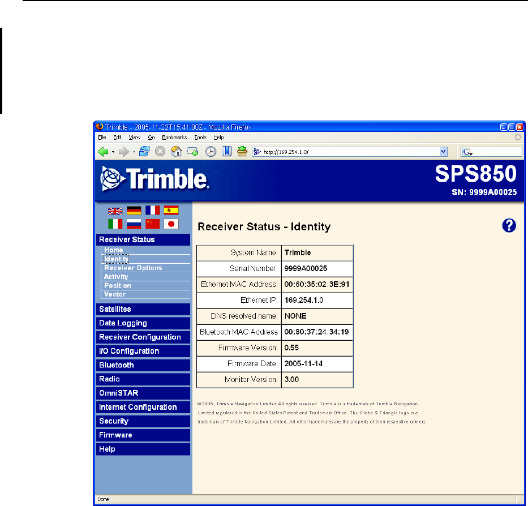Click the address bar URL field
The image size is (528, 506).
(x=350, y=152)
